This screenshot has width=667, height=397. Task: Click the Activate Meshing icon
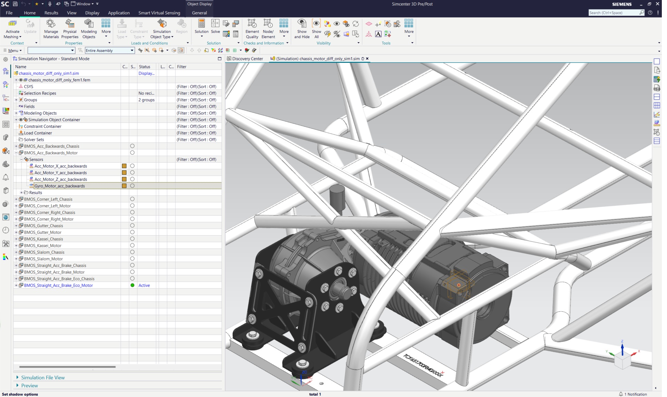pos(12,24)
